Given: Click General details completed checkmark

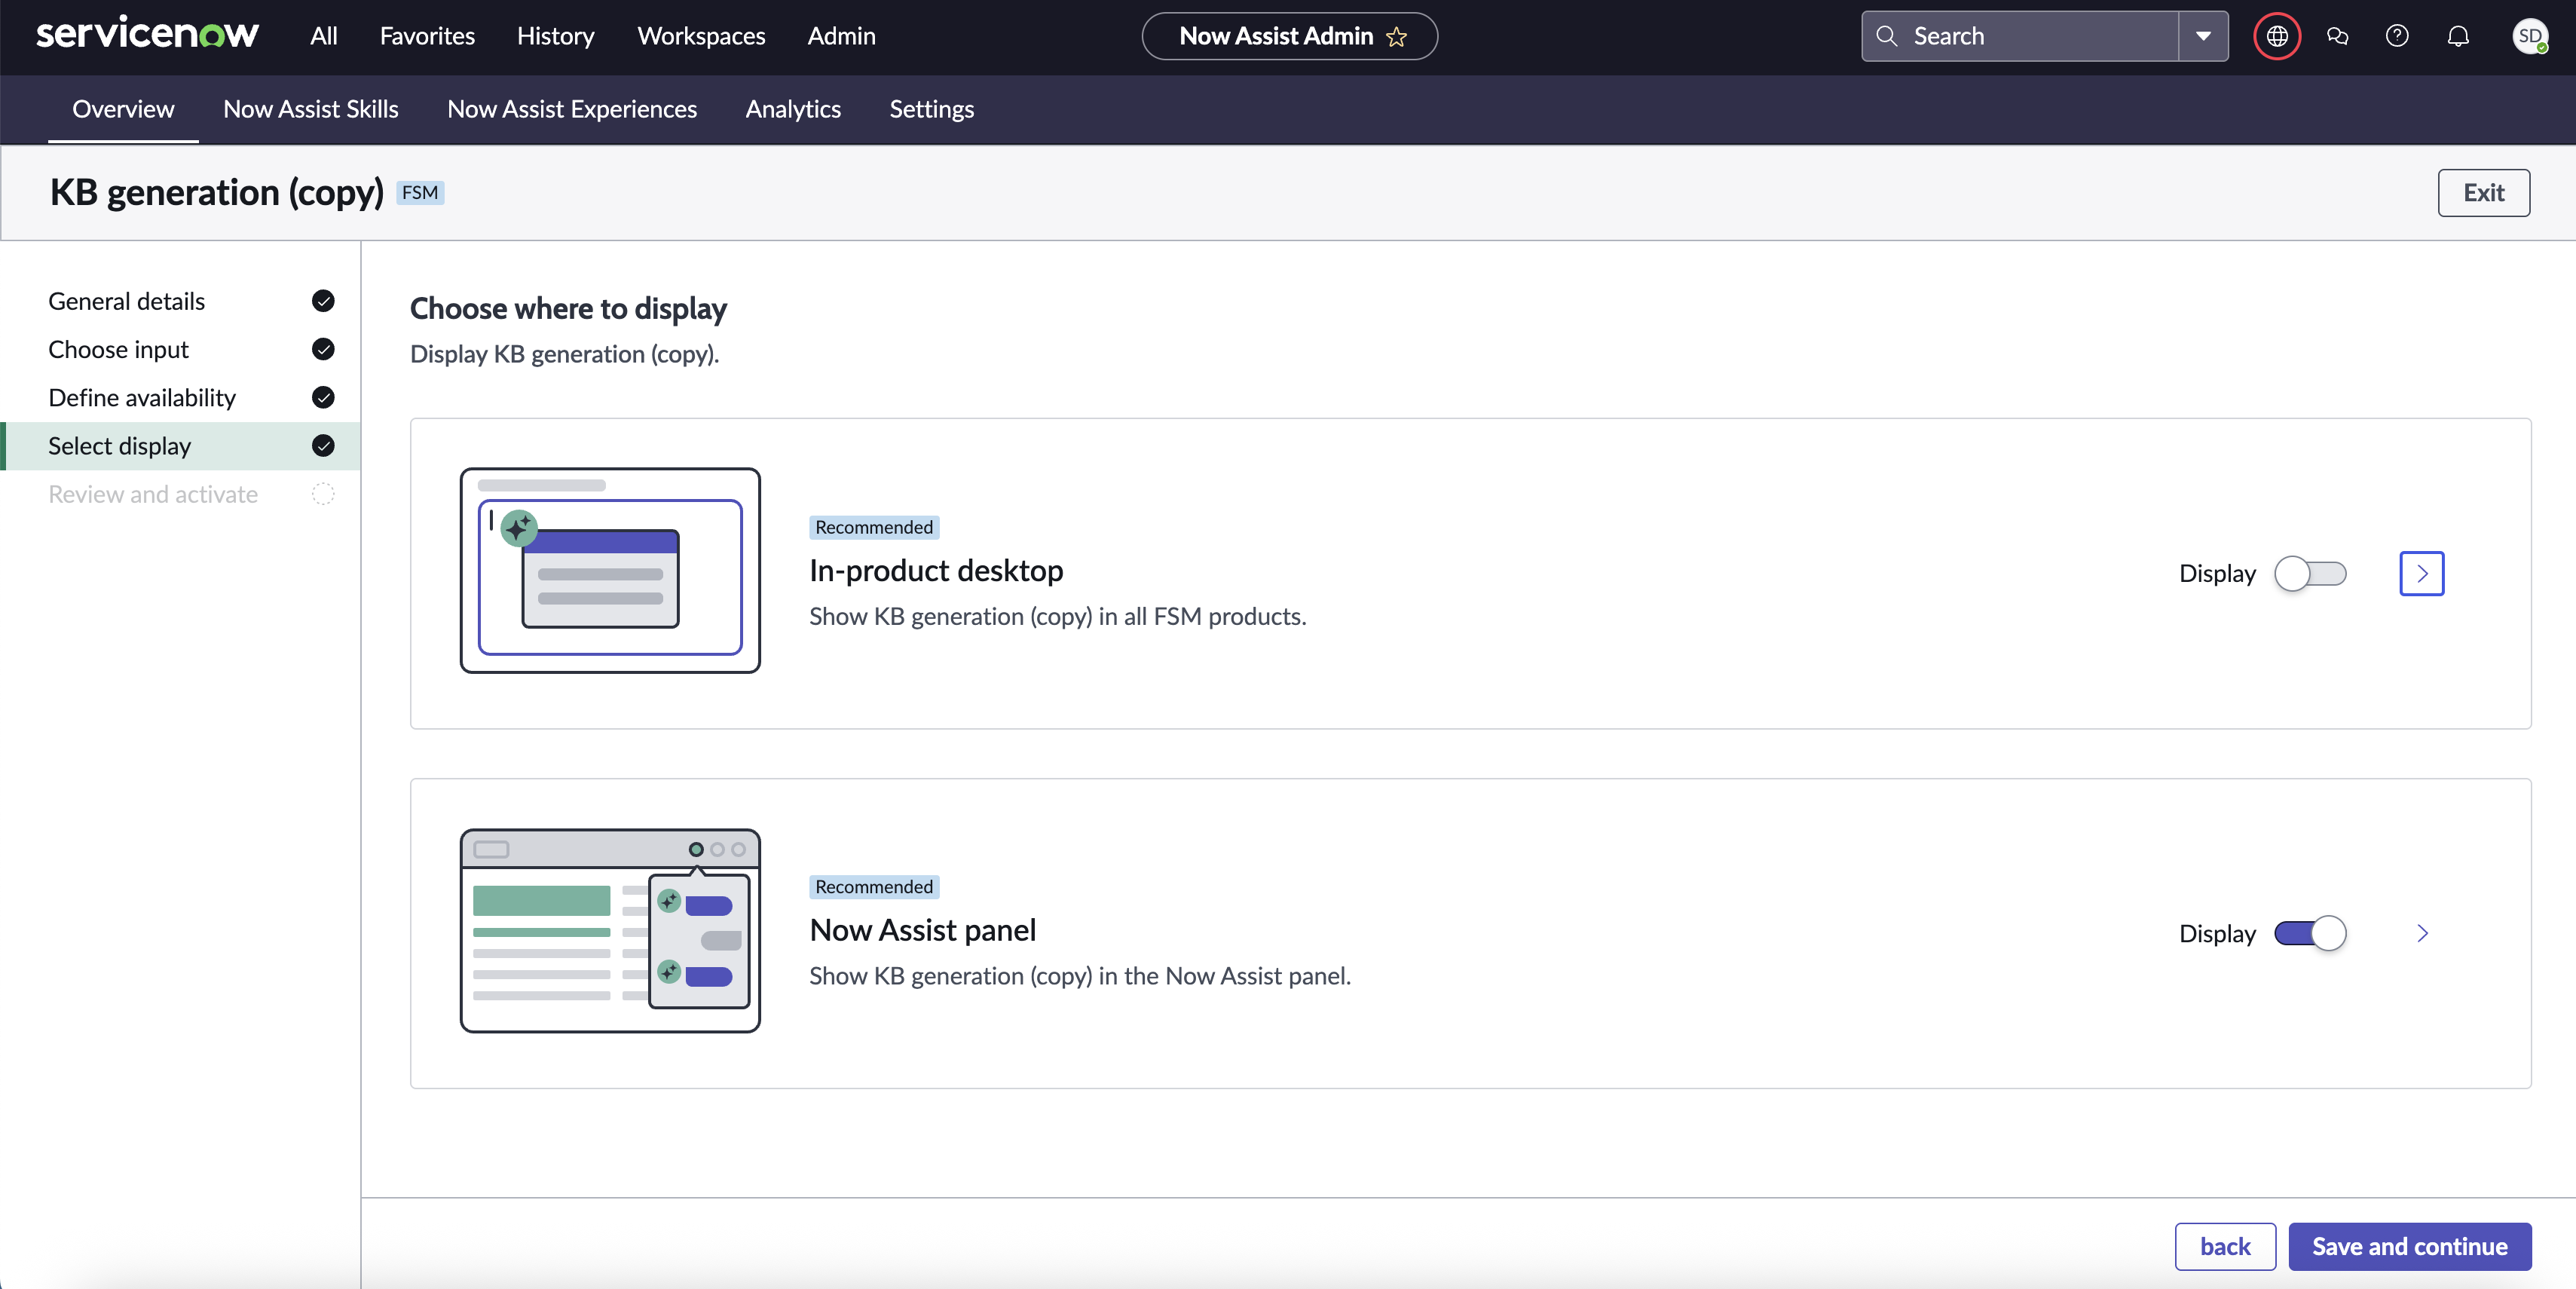Looking at the screenshot, I should [323, 301].
